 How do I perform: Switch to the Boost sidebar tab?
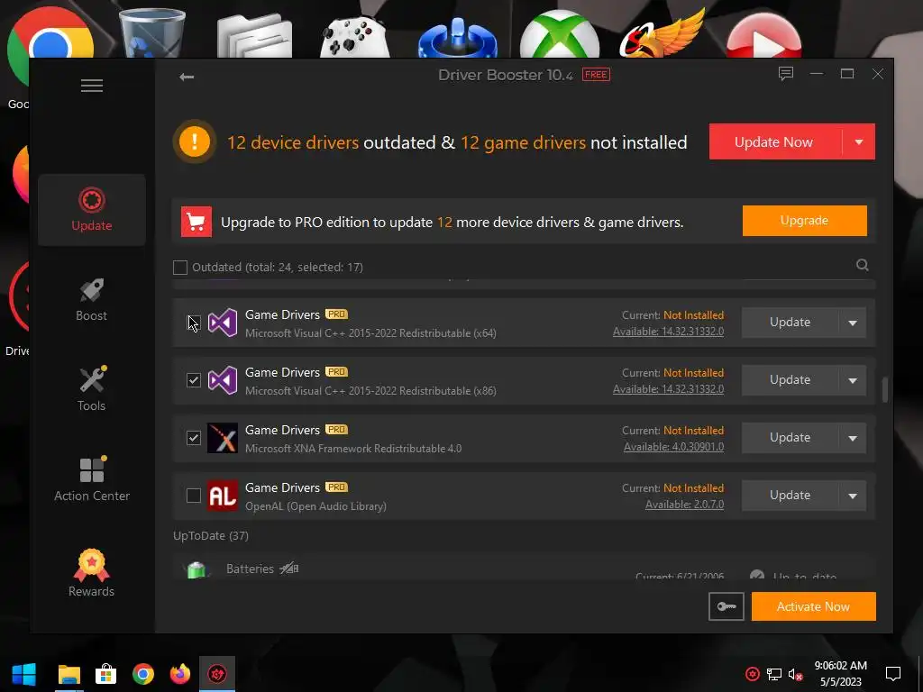coord(92,300)
